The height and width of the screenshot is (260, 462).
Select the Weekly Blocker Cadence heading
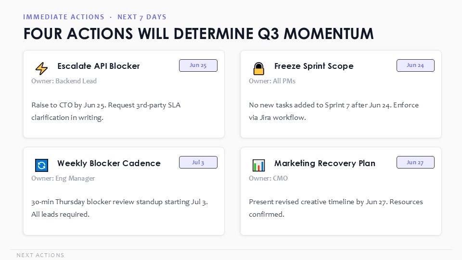coord(109,163)
